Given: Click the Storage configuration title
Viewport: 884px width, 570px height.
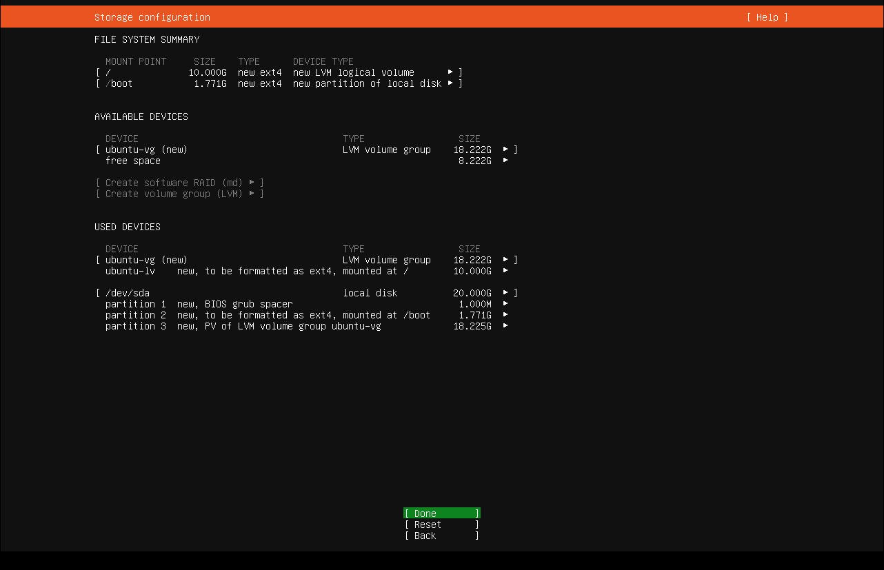Looking at the screenshot, I should point(152,17).
